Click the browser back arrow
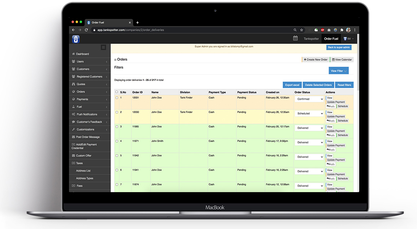This screenshot has height=229, width=417. click(73, 30)
